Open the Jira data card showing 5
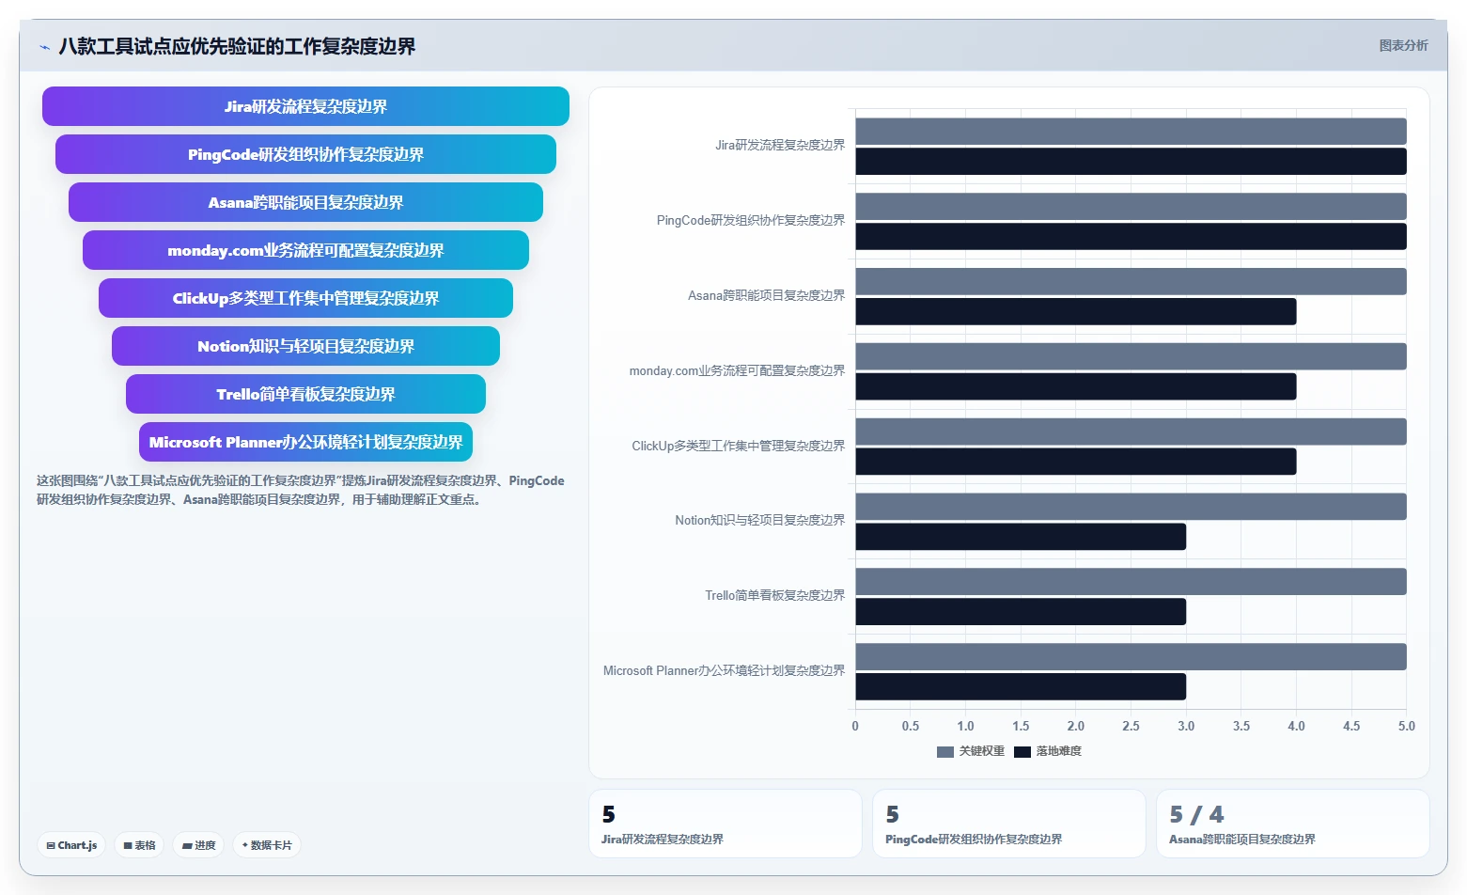 (726, 824)
